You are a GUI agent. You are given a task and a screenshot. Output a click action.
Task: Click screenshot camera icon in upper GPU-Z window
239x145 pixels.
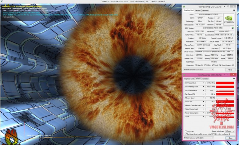click(x=234, y=10)
